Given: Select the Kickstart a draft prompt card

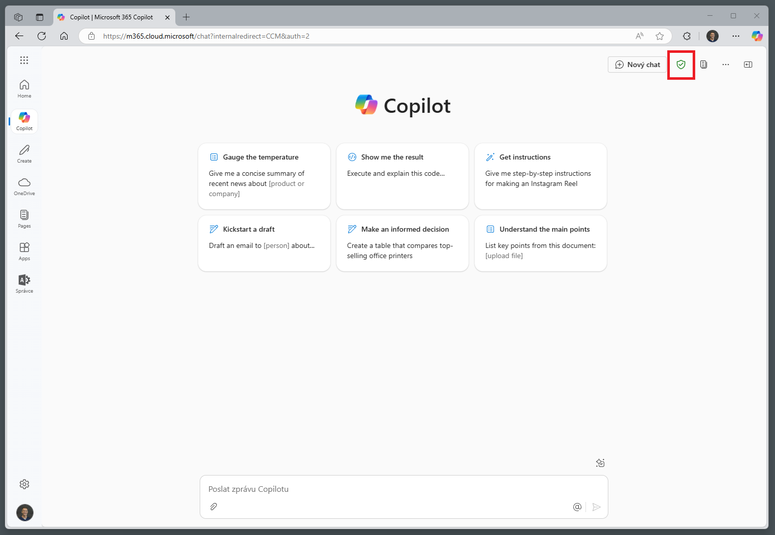Looking at the screenshot, I should (x=264, y=243).
